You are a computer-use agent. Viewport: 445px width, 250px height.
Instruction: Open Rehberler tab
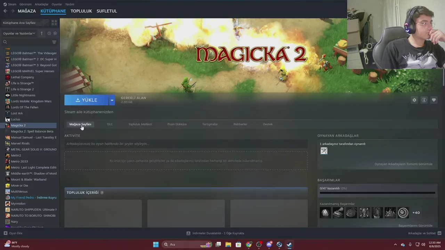(x=240, y=124)
